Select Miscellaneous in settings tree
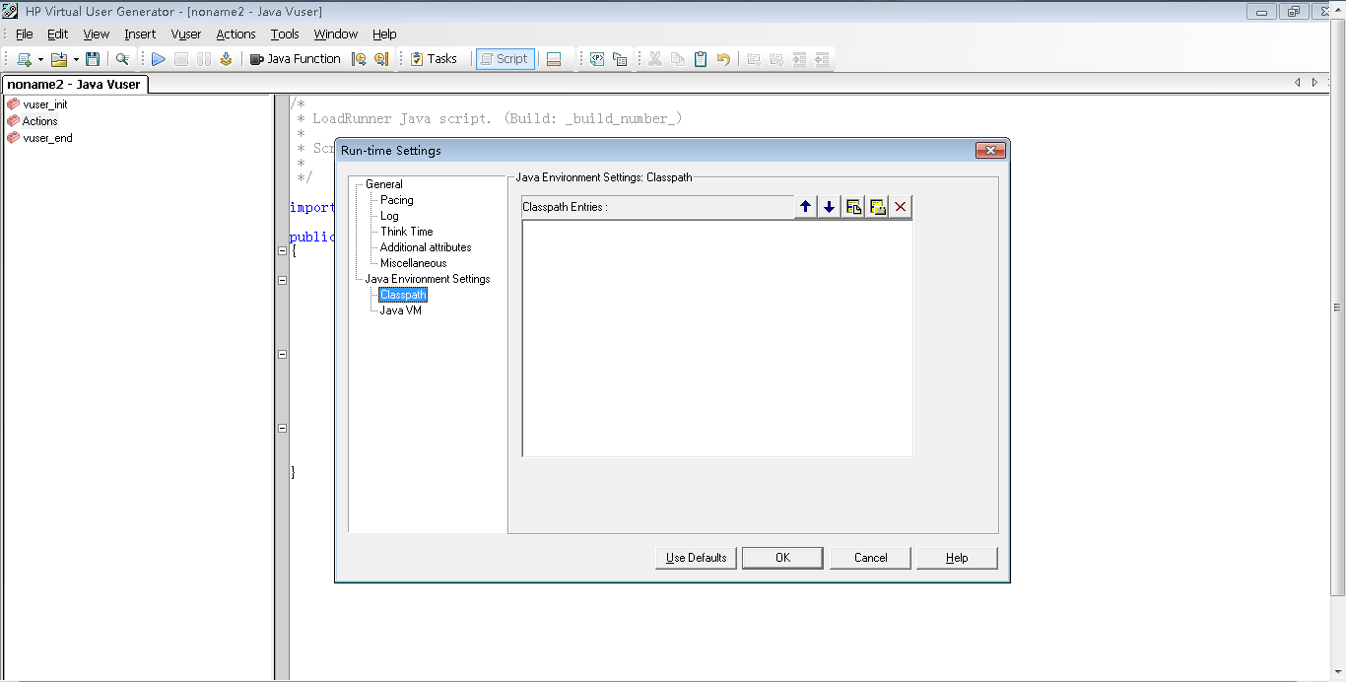Screen dimensions: 1346x682 414,263
